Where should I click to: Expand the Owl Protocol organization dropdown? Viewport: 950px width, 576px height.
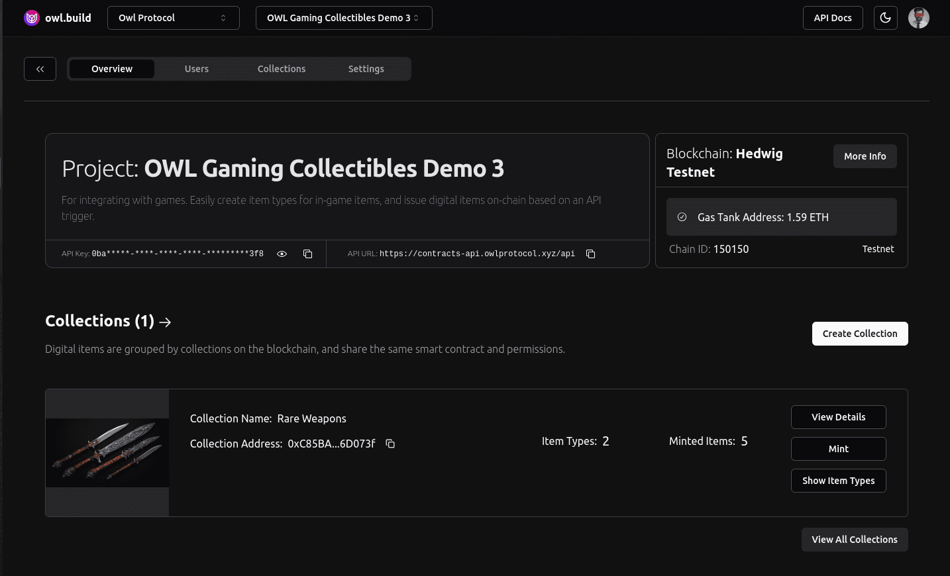click(x=173, y=18)
